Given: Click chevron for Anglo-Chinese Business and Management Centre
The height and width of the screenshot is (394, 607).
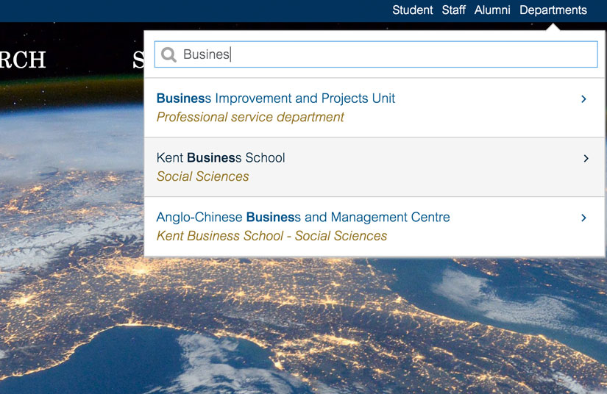Looking at the screenshot, I should tap(583, 218).
